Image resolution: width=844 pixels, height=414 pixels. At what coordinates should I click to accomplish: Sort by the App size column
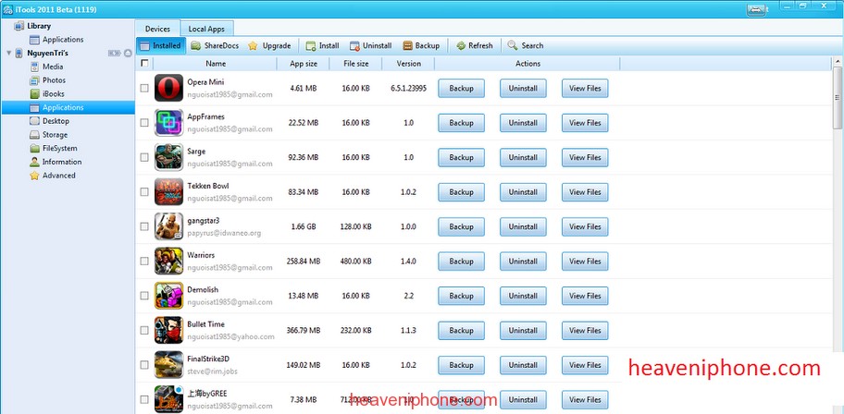(304, 64)
